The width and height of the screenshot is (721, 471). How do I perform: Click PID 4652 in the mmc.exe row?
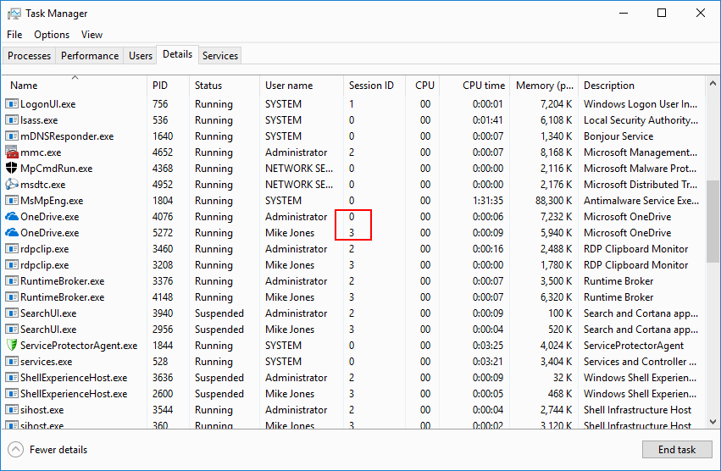coord(163,152)
